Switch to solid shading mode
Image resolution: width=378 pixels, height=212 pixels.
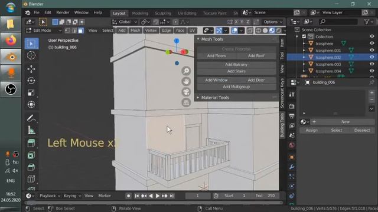click(265, 31)
